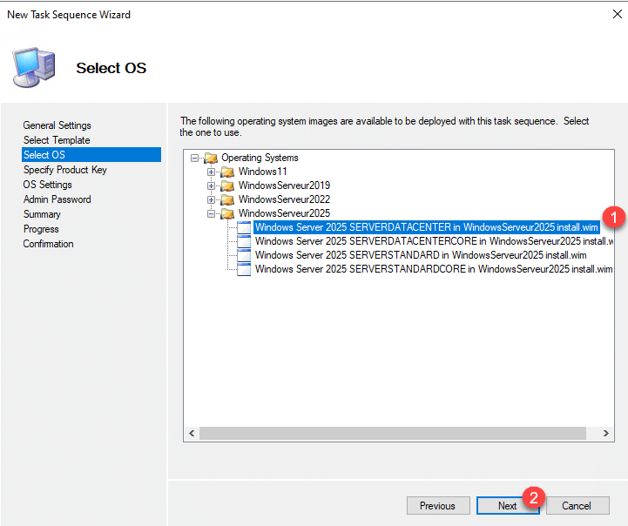Click the Previous button
628x526 pixels.
[x=437, y=506]
